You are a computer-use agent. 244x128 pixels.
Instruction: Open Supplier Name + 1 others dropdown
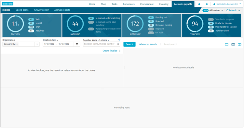coord(96,40)
